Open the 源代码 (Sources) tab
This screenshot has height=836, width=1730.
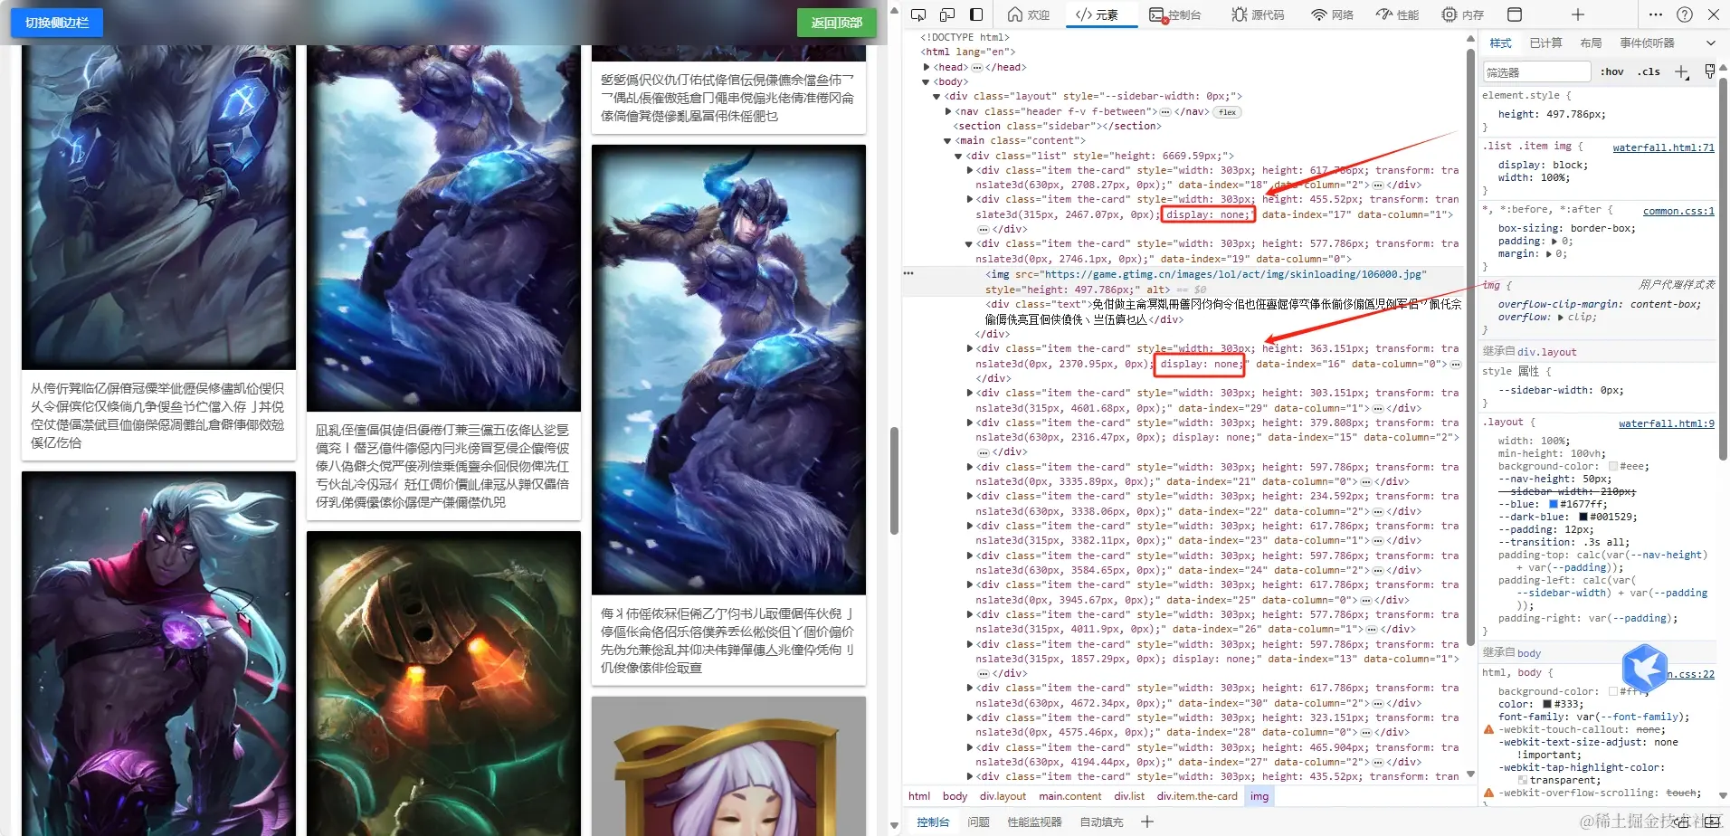coord(1258,14)
